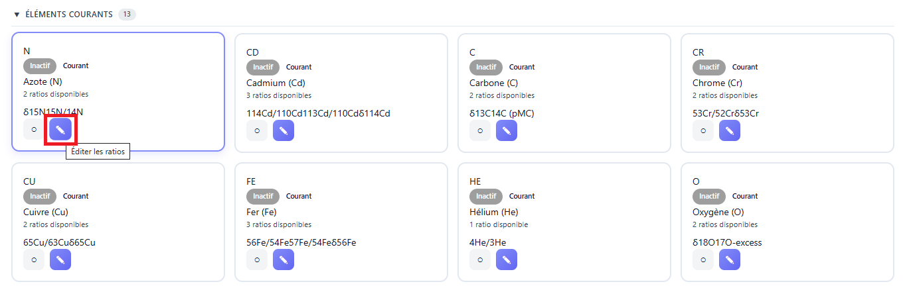Viewport: 905px width, 286px height.
Task: Toggle the circle button on the Fer card
Action: point(257,260)
